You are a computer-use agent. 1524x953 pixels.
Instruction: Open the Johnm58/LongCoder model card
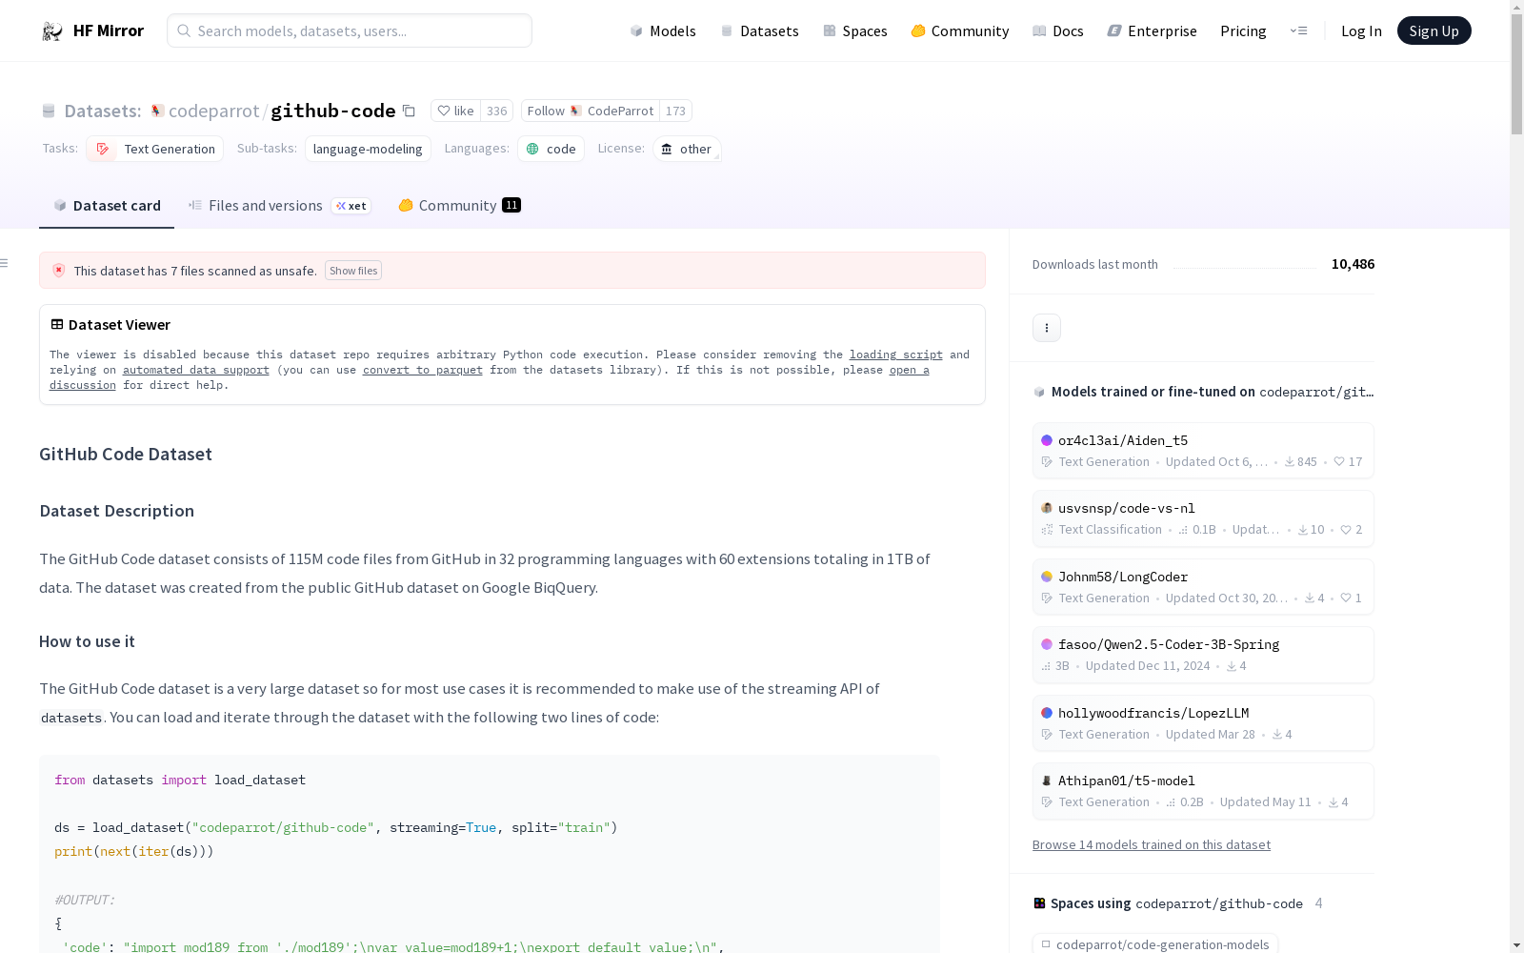(x=1203, y=587)
